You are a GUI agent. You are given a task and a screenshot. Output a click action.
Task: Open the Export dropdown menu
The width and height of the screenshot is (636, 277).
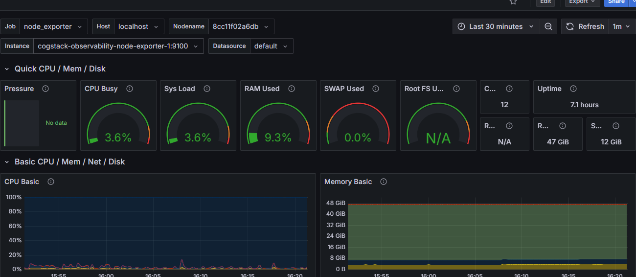pyautogui.click(x=582, y=2)
